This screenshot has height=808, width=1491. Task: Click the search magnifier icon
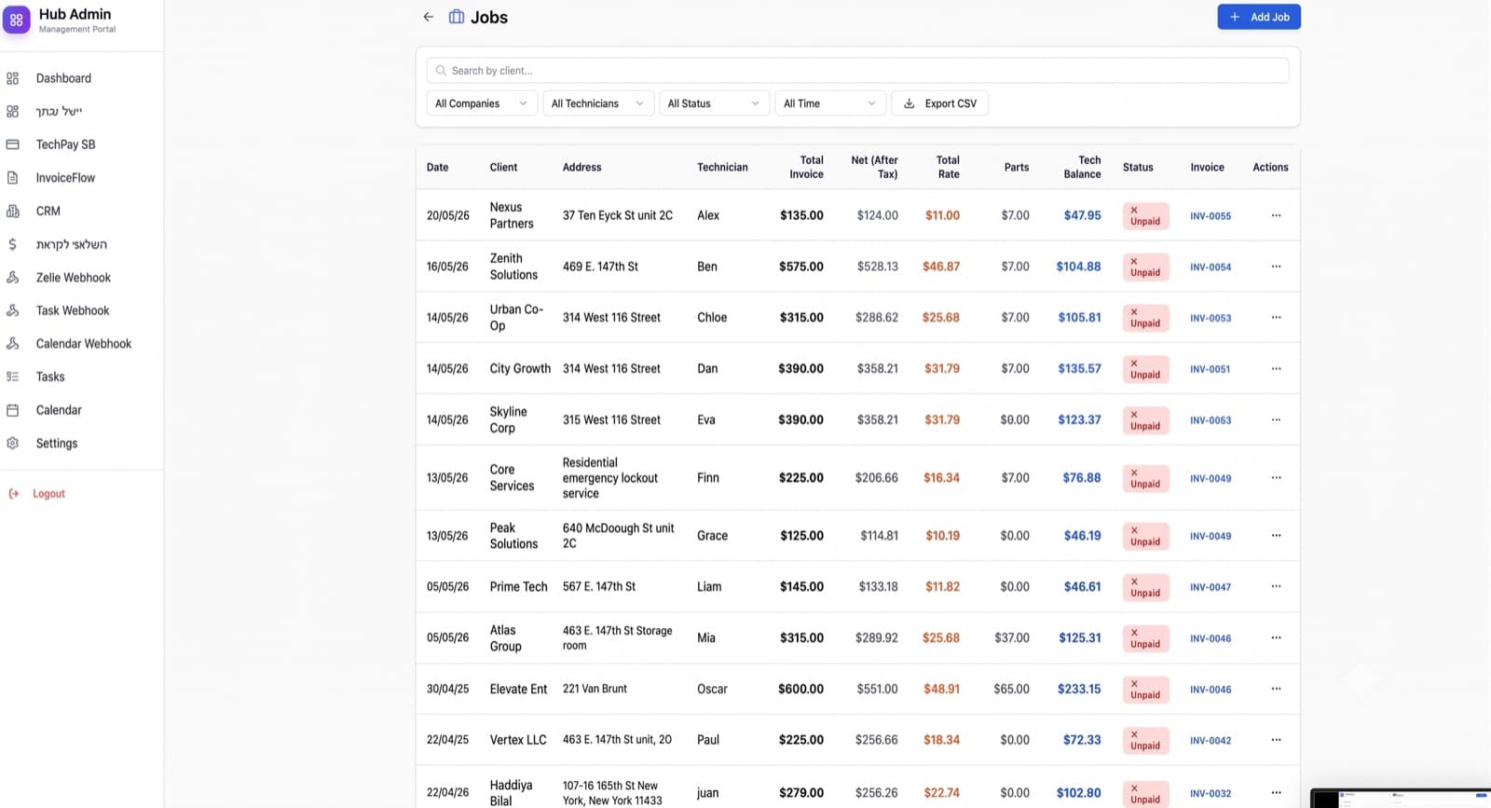point(441,71)
